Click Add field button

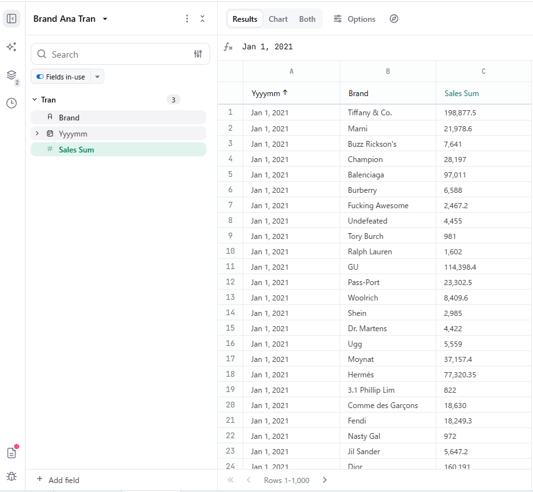pyautogui.click(x=58, y=480)
